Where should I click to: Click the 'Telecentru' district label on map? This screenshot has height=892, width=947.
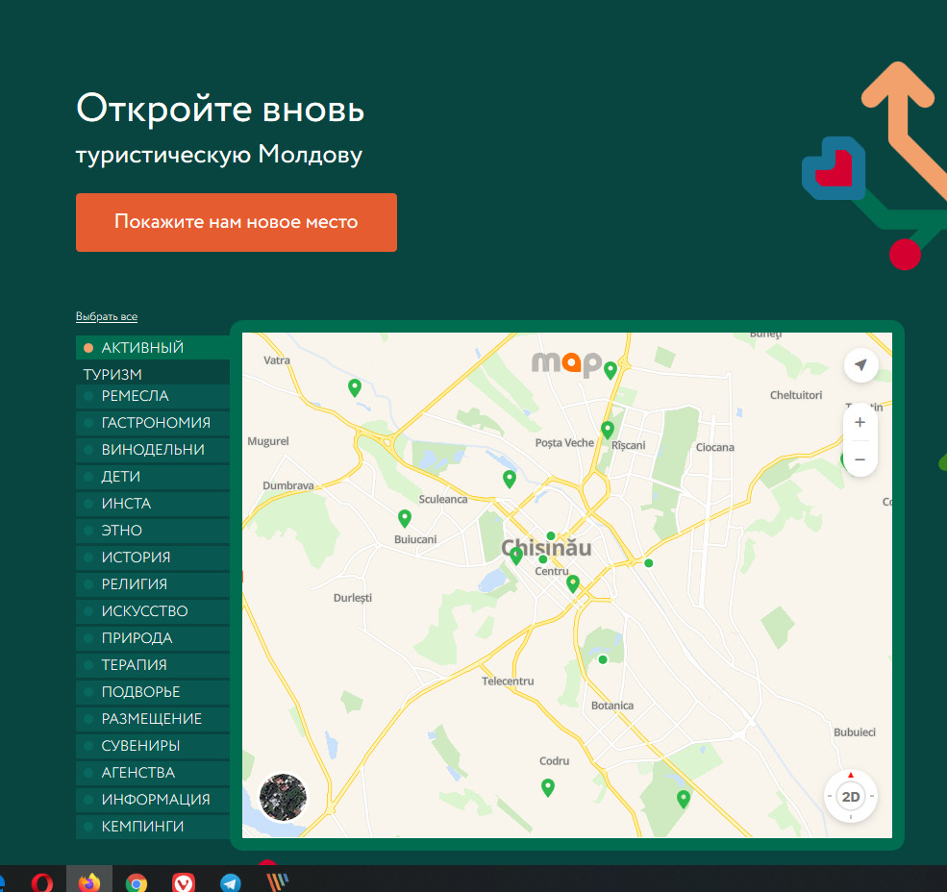click(508, 681)
